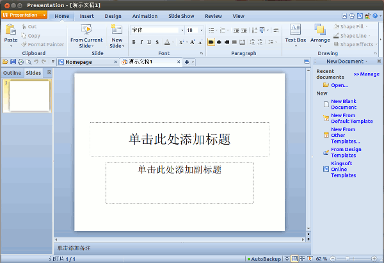Enable align left paragraph alignment
Screen dimensions: 384x263
[x=211, y=42]
